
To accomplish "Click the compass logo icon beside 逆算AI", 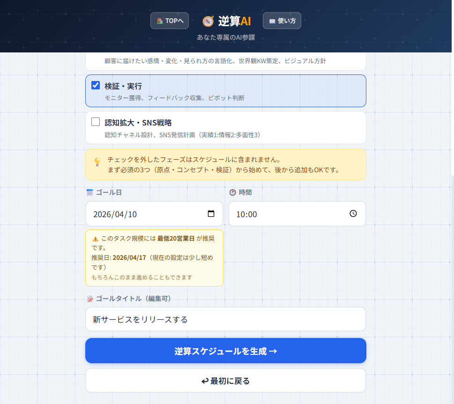I will [x=208, y=21].
